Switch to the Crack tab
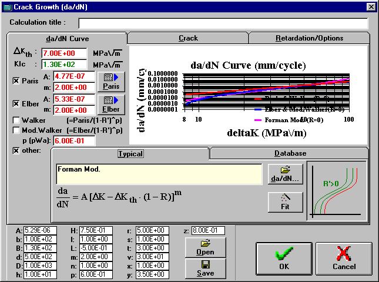The height and width of the screenshot is (282, 379). (188, 38)
